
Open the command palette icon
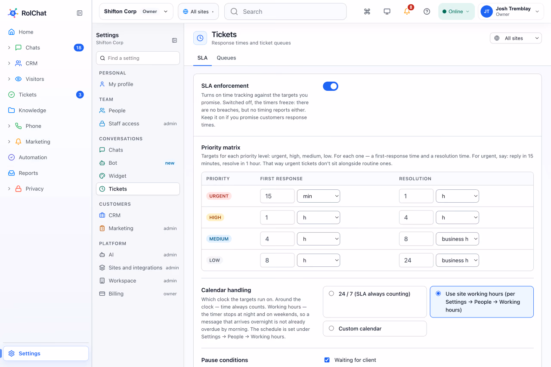367,12
